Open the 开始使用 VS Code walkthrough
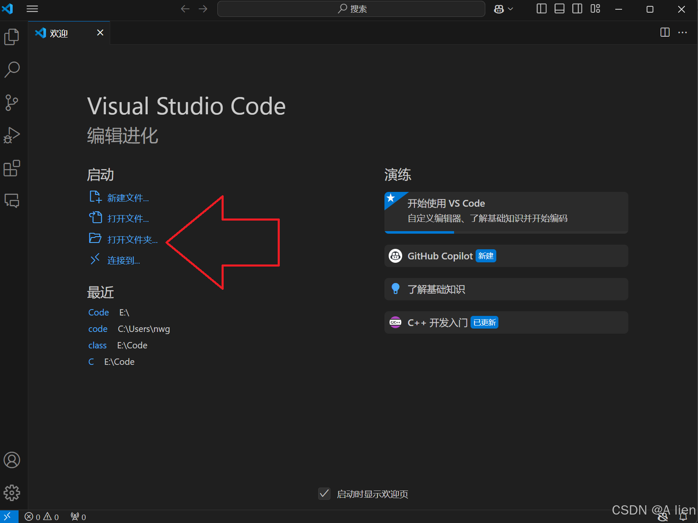698x523 pixels. [506, 213]
